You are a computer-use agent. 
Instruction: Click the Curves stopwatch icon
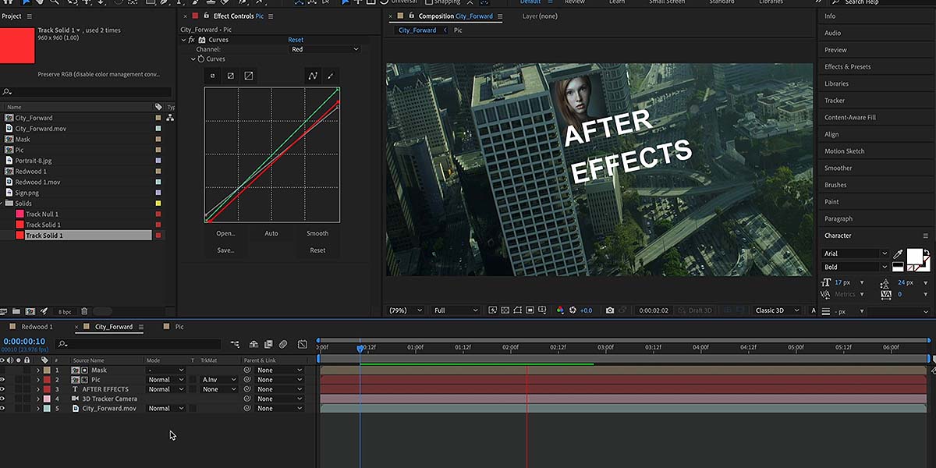[200, 59]
